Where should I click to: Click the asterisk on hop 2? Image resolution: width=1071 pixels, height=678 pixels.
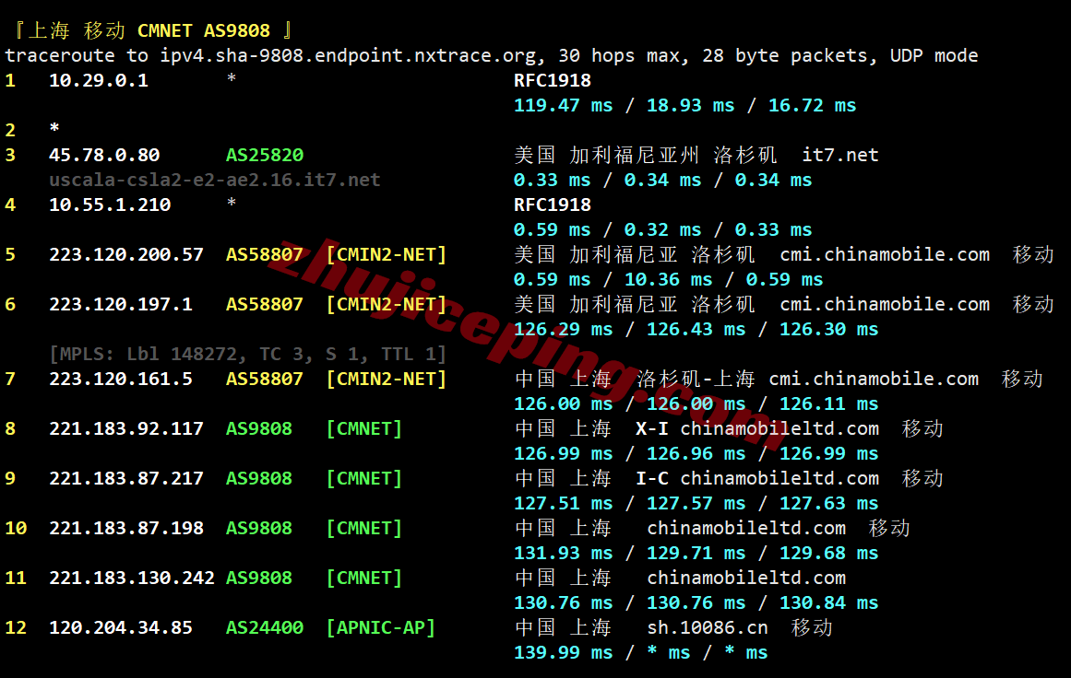(54, 127)
